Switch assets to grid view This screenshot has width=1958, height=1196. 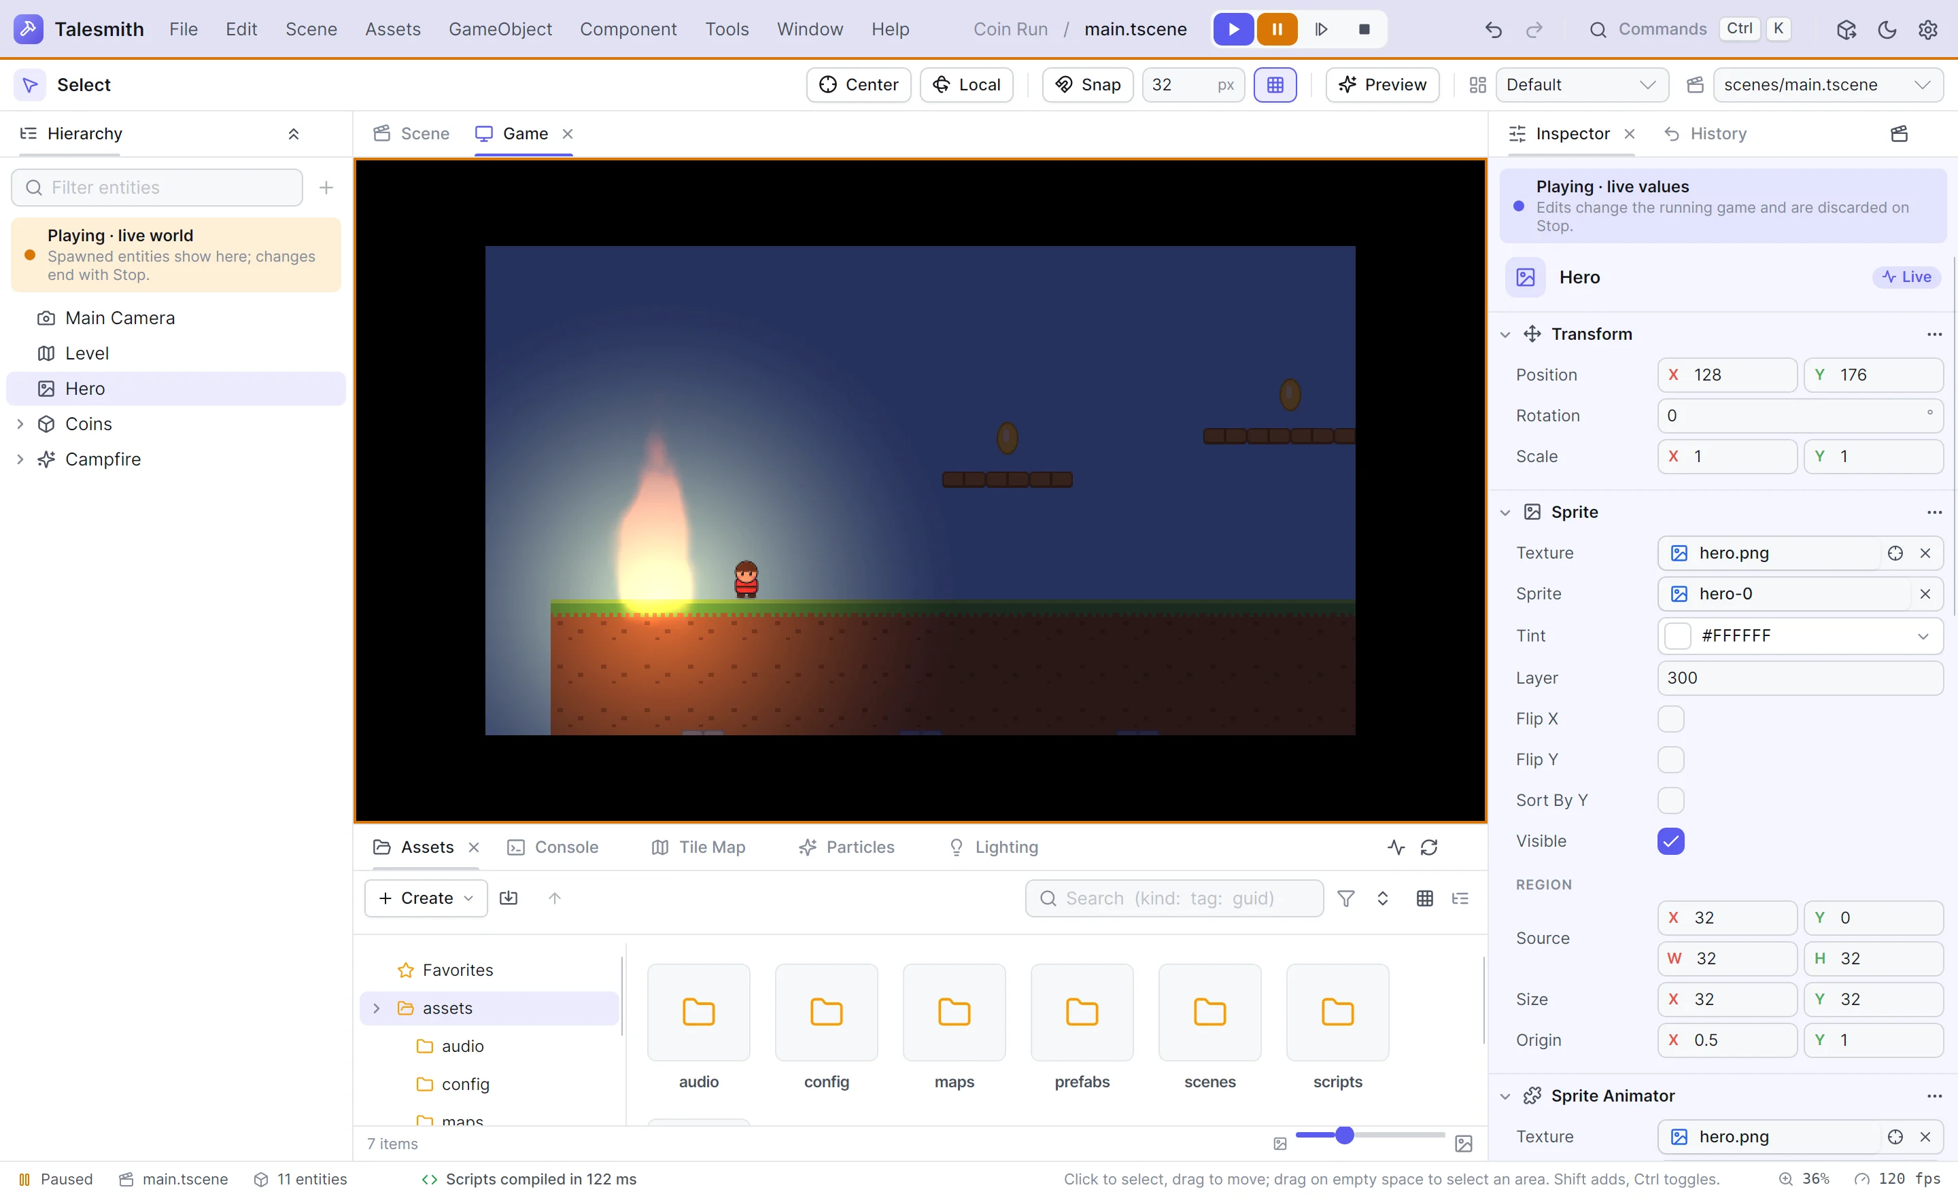coord(1424,898)
